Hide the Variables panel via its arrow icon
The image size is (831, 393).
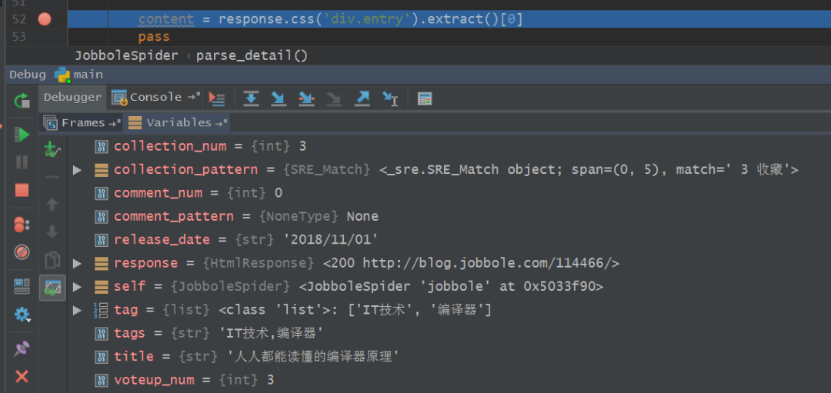point(221,123)
